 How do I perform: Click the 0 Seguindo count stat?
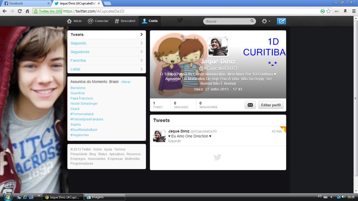181,105
